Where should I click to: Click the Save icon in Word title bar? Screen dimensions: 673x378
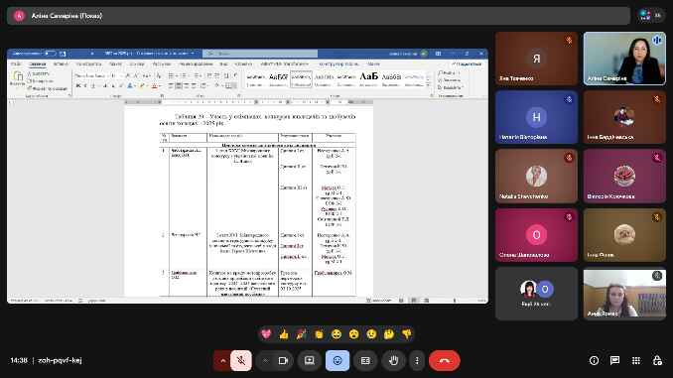click(x=63, y=54)
